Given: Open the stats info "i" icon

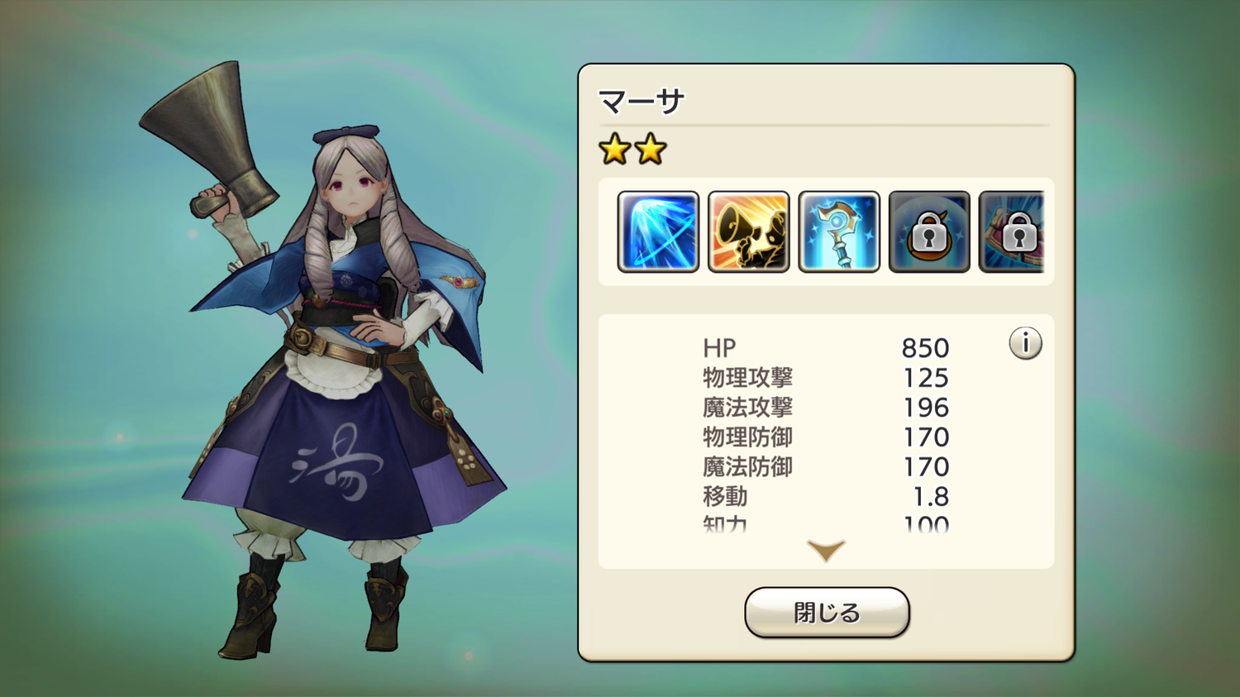Looking at the screenshot, I should [x=1025, y=343].
